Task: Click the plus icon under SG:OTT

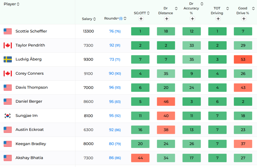Action: 141,19
